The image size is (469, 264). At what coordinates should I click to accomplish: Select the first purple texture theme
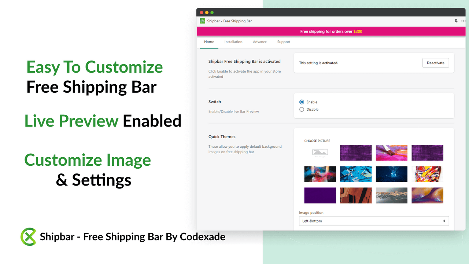(x=356, y=153)
